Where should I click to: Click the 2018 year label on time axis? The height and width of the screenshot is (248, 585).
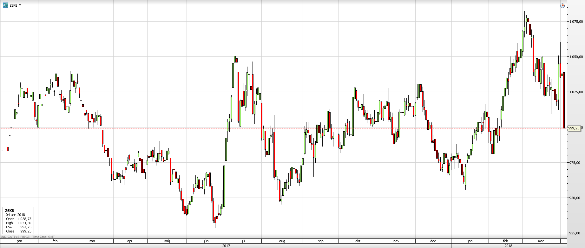pyautogui.click(x=508, y=246)
